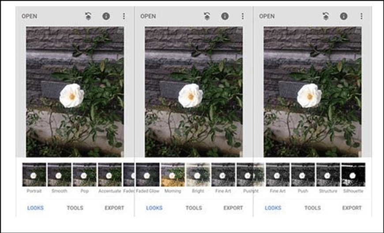Expand the three-dot overflow menu in the middle panel
This screenshot has width=384, height=233.
(242, 16)
